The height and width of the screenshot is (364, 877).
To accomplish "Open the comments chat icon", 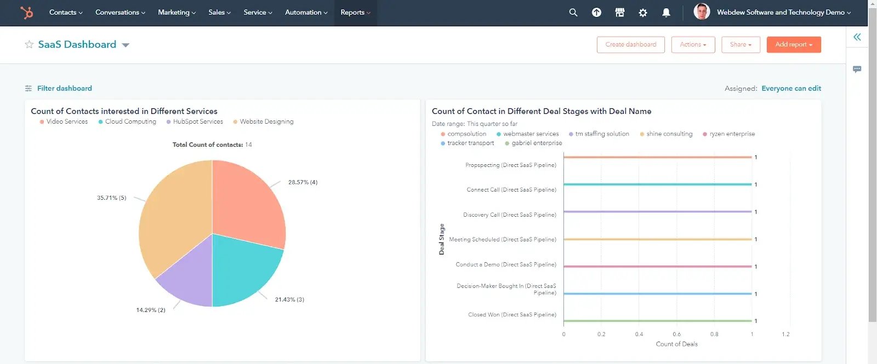I will pos(857,70).
